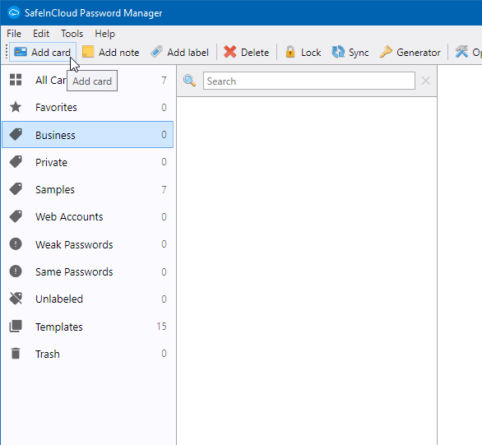
Task: Open the File menu
Action: [14, 34]
